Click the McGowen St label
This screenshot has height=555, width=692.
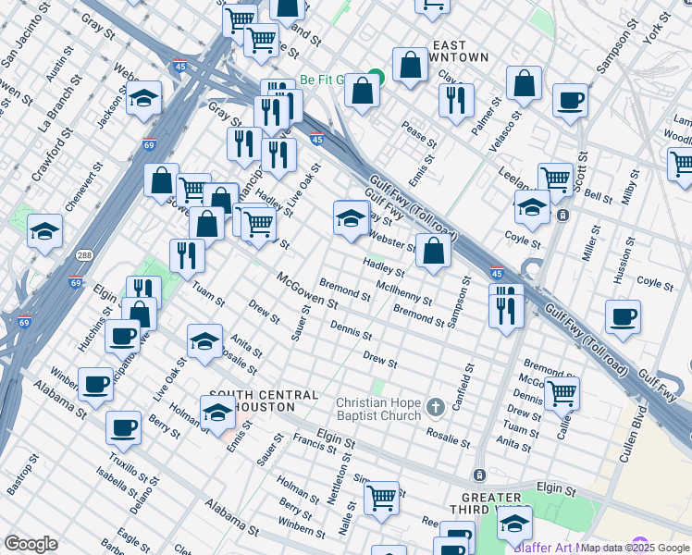point(307,290)
